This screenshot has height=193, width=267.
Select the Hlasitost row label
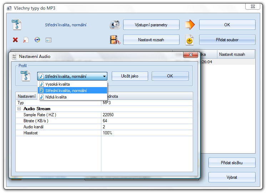[30, 133]
